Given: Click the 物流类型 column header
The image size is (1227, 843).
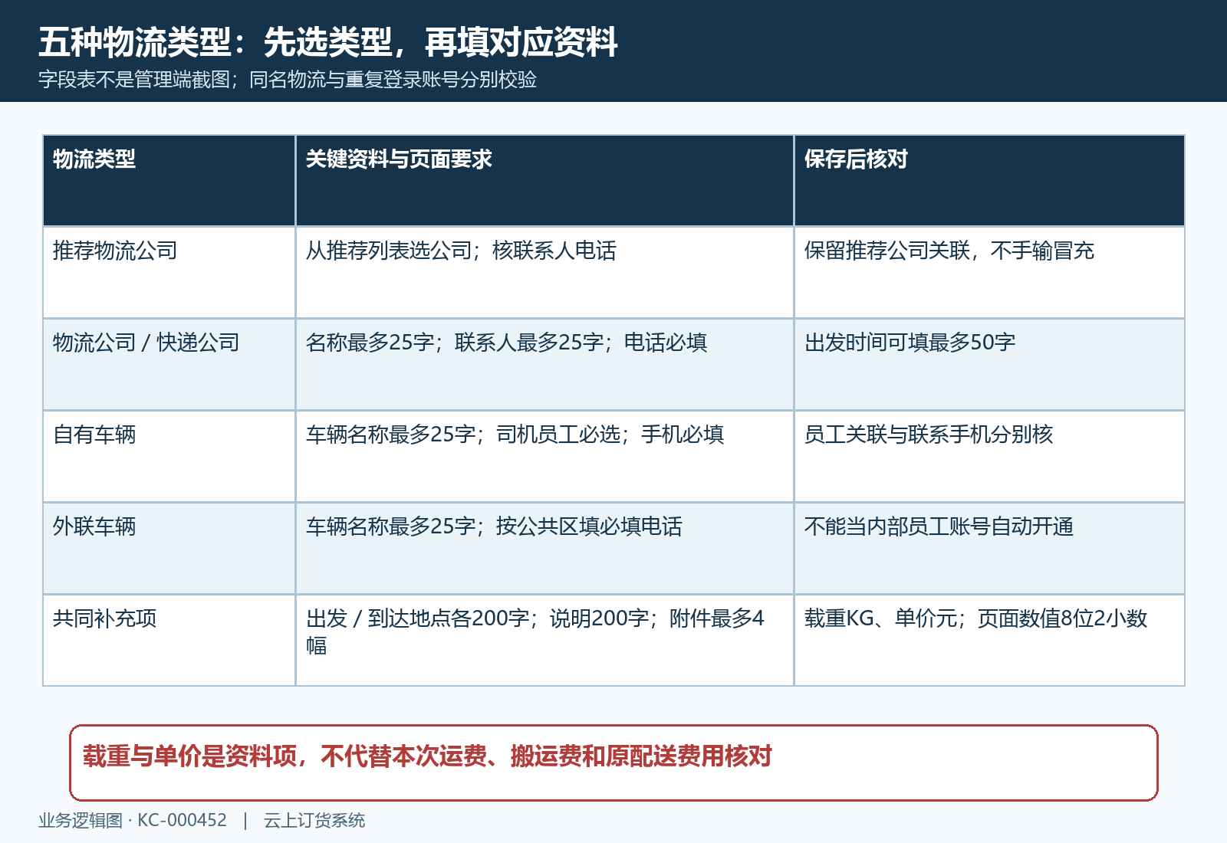Looking at the screenshot, I should pos(169,181).
